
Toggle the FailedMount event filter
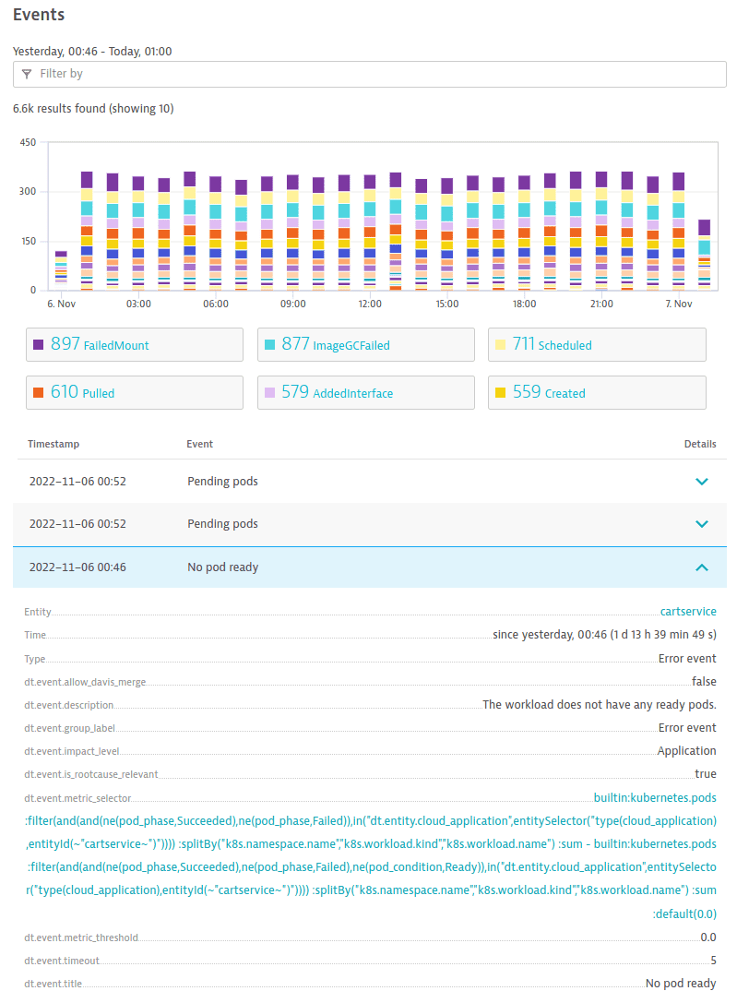tap(135, 345)
